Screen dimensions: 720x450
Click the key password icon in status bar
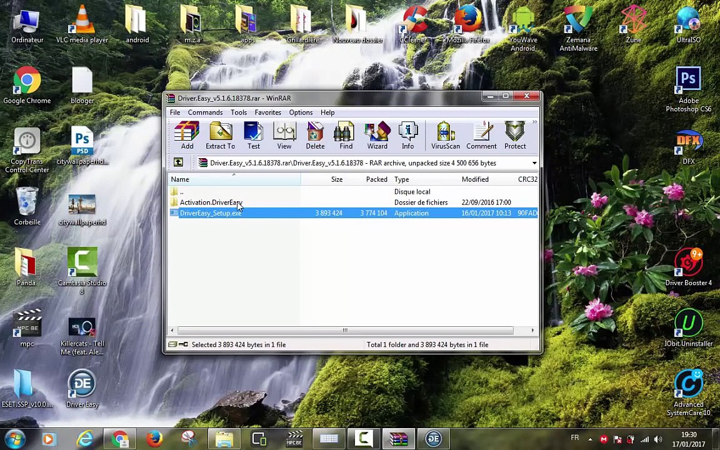(x=182, y=344)
